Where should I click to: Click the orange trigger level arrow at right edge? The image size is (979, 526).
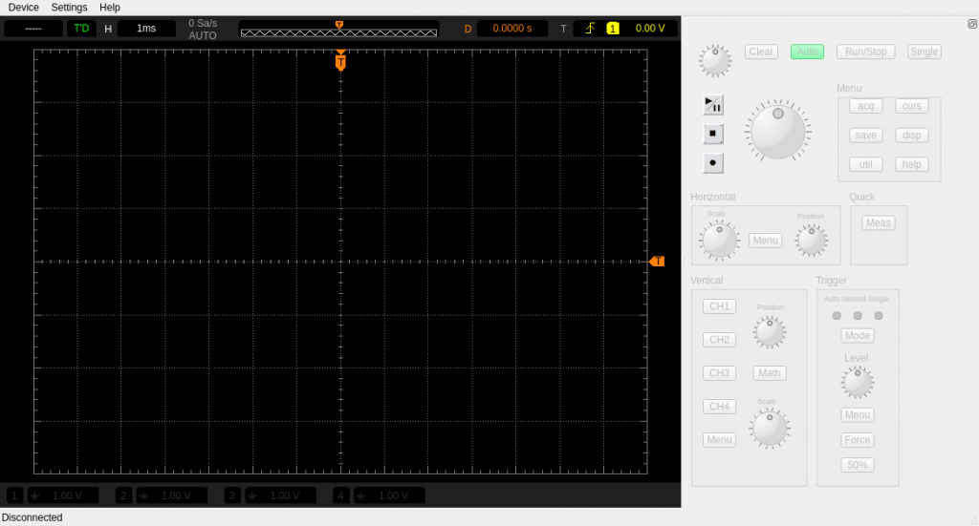tap(657, 262)
